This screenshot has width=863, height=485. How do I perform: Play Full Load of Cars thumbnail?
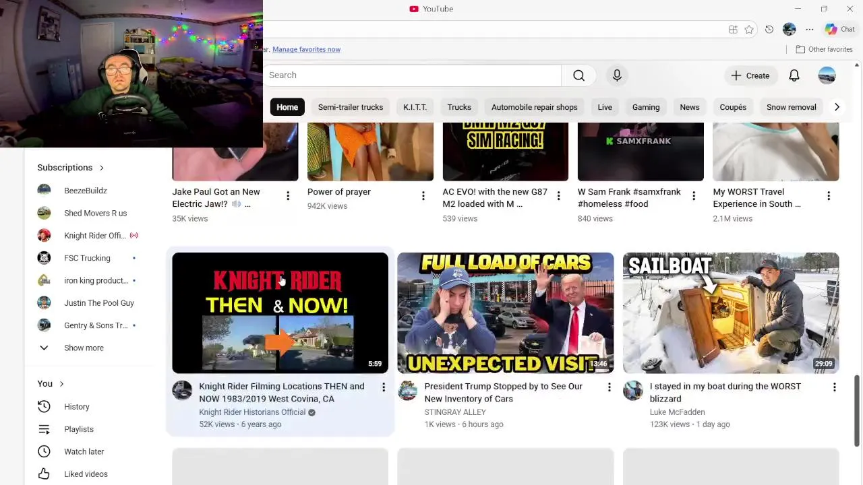pyautogui.click(x=506, y=313)
